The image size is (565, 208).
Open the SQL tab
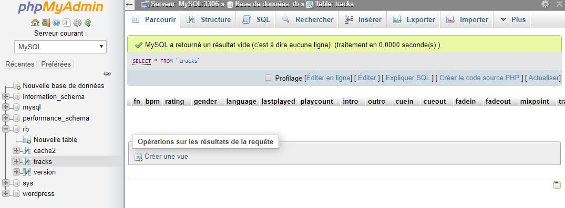[255, 20]
